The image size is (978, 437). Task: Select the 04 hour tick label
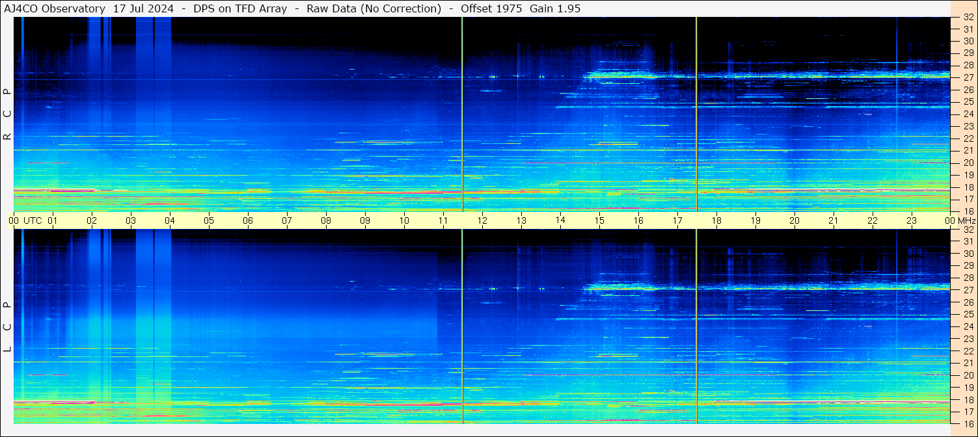170,220
